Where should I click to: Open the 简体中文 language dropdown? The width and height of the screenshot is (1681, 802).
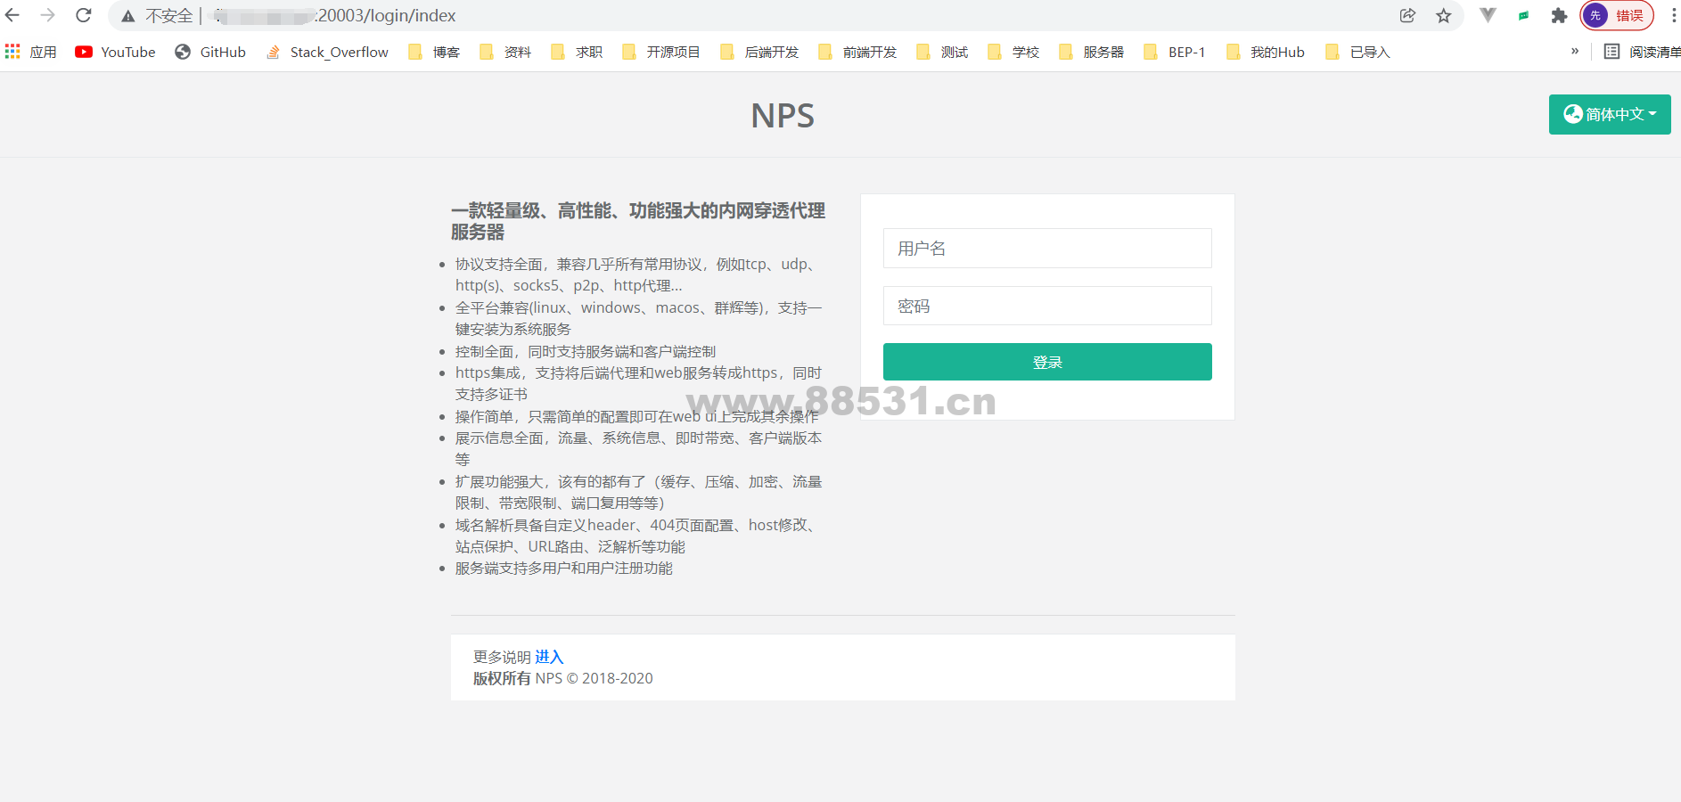click(1610, 114)
